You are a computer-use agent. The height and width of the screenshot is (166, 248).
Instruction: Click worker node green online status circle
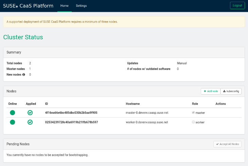[13, 122]
